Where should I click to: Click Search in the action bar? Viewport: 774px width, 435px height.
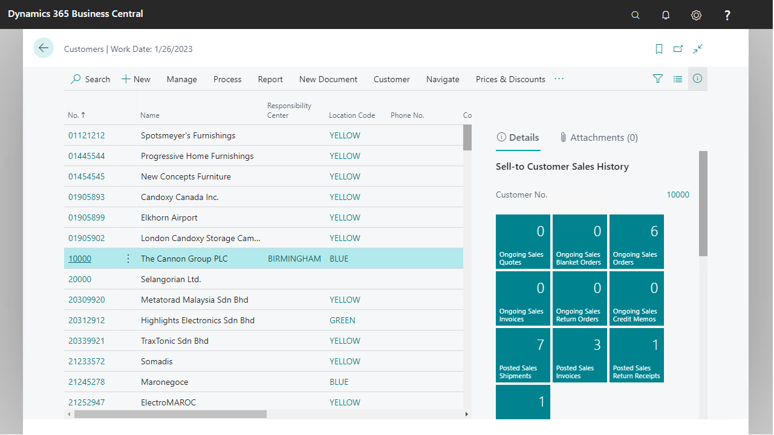tap(91, 79)
